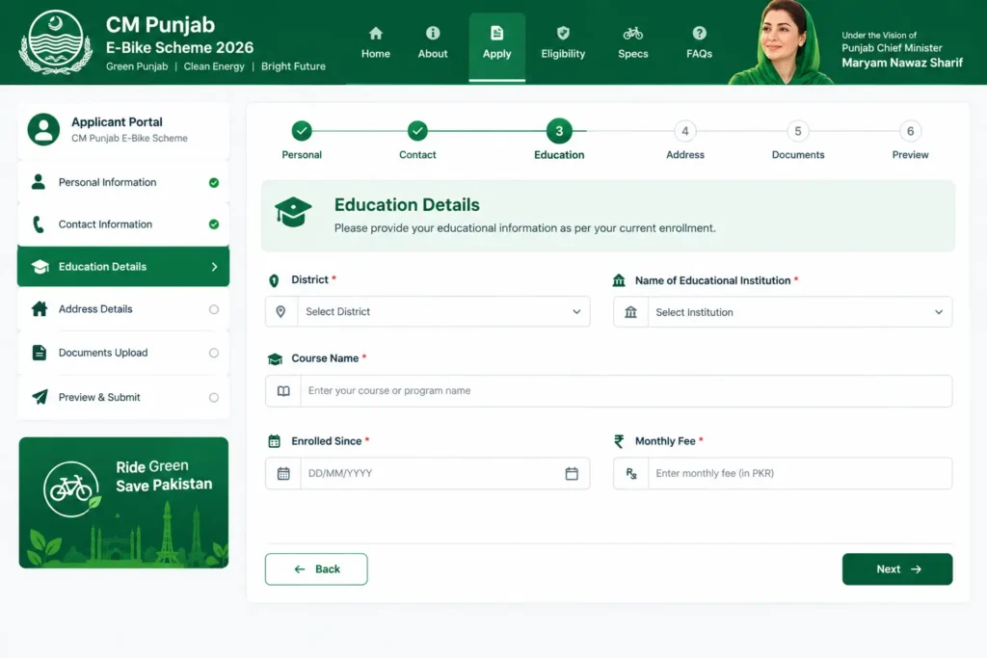Viewport: 987px width, 658px height.
Task: Go to the Home tab
Action: [x=376, y=42]
